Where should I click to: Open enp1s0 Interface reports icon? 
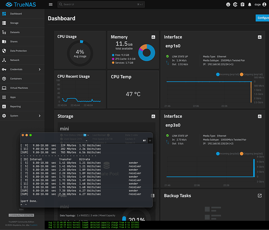coord(260,37)
